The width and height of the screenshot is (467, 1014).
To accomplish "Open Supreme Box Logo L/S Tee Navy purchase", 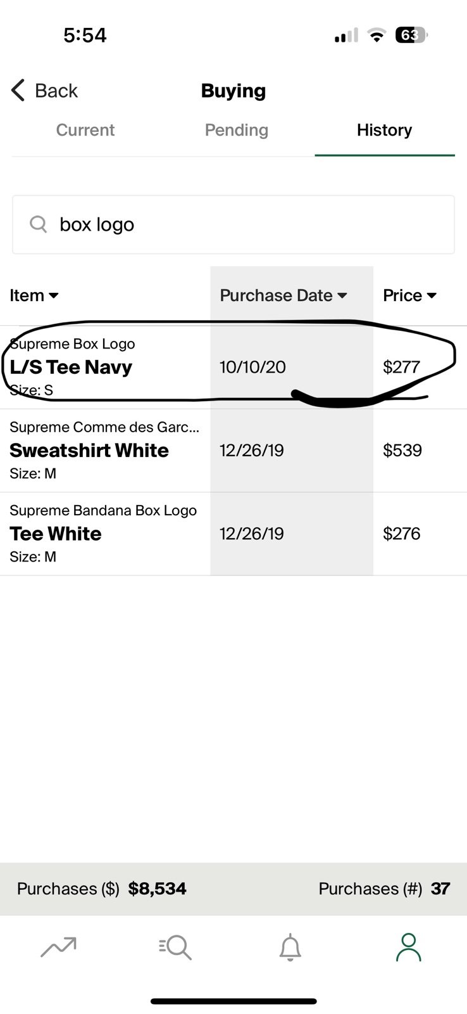I will tap(233, 367).
